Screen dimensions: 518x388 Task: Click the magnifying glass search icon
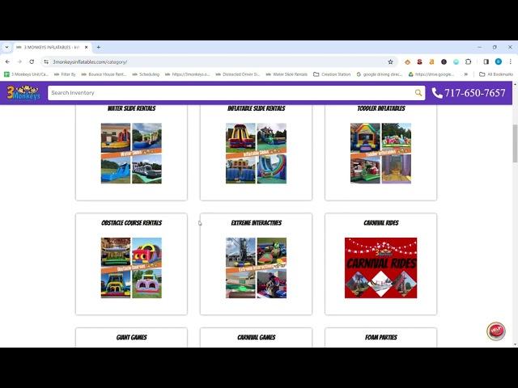coord(418,93)
